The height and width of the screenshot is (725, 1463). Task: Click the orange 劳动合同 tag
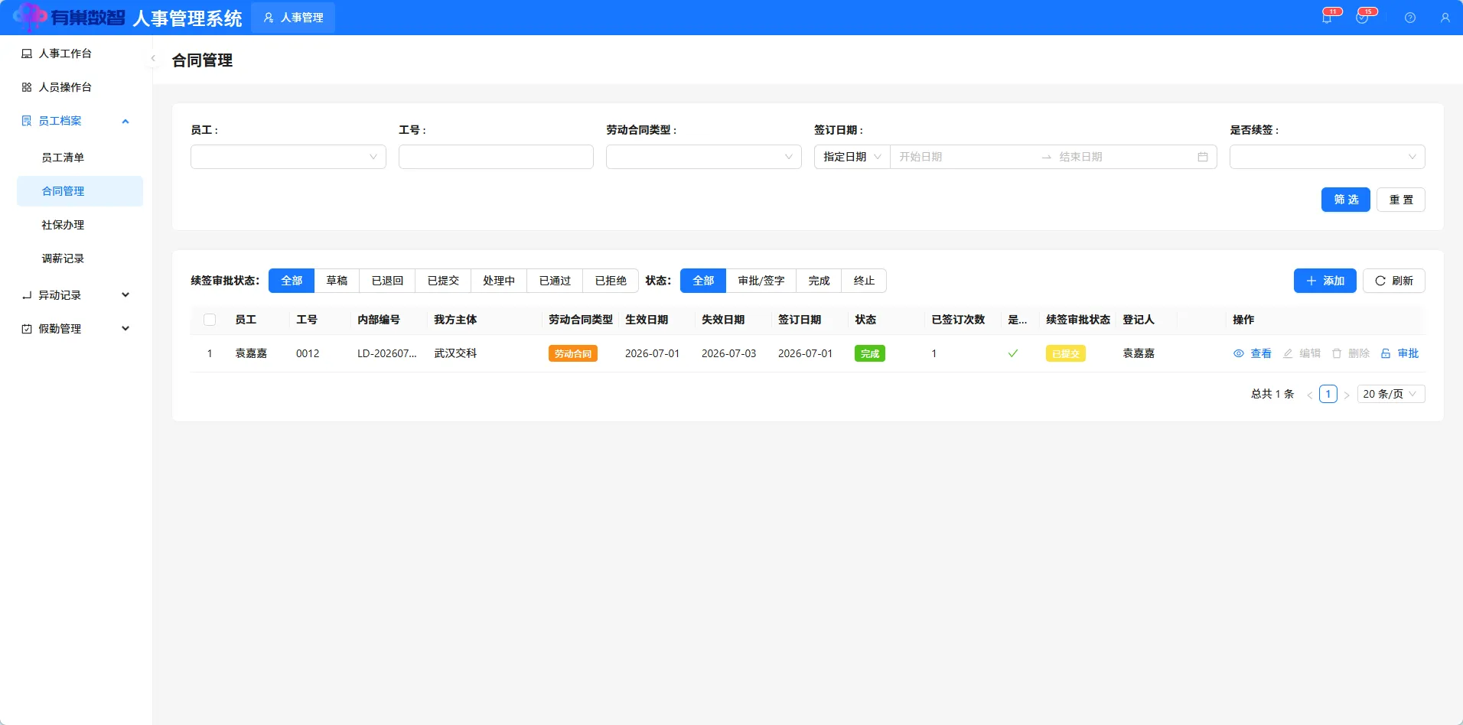click(x=573, y=353)
